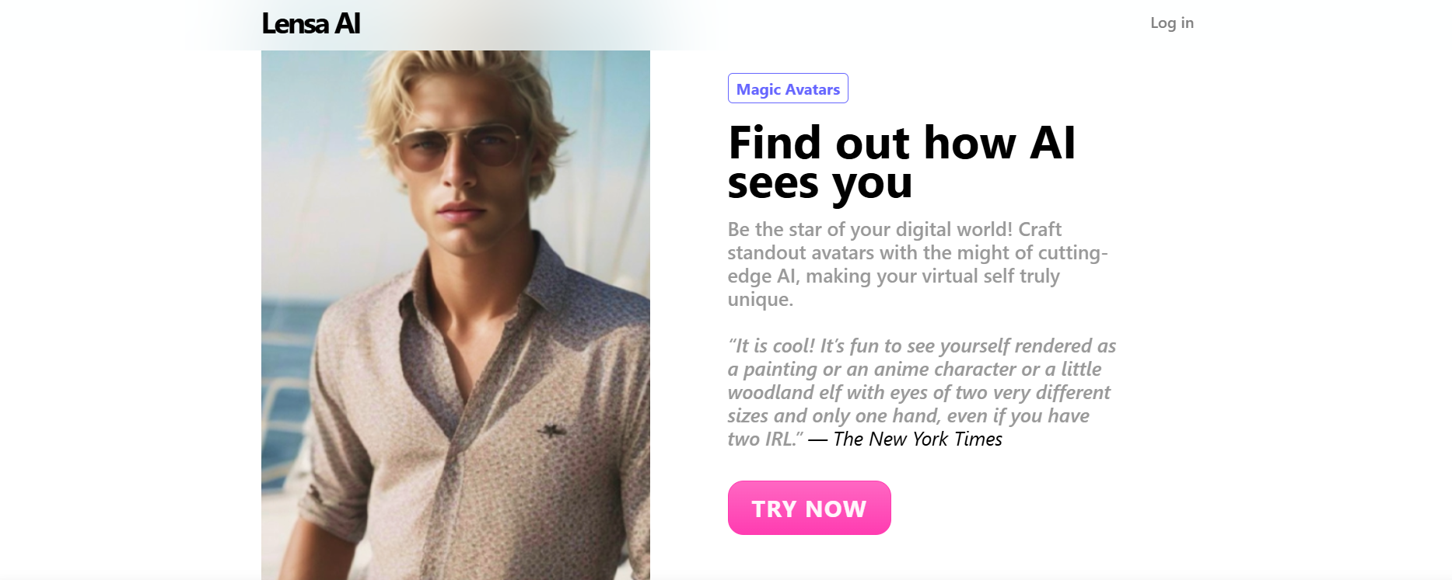This screenshot has width=1452, height=580.
Task: Click the Lensa AI logo
Action: (311, 23)
